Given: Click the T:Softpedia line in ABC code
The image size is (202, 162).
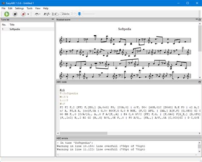Looking at the screenshot, I should pos(69,94).
